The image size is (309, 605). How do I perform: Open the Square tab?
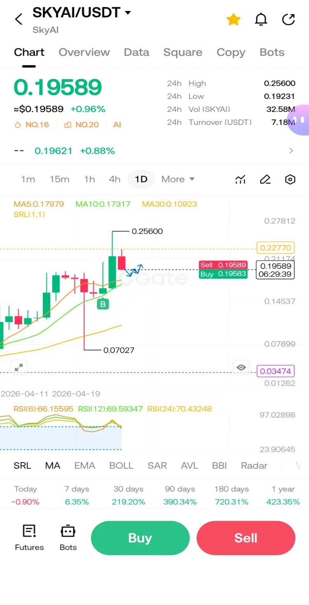click(x=183, y=52)
